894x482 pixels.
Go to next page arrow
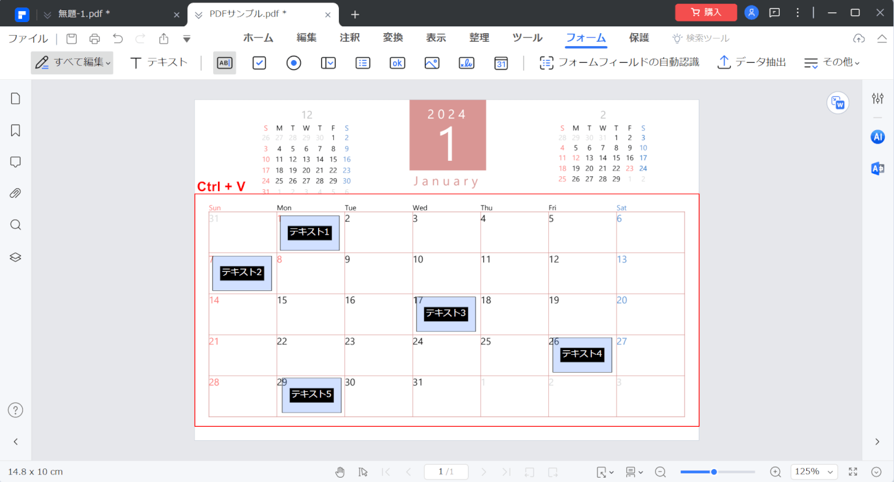(484, 472)
